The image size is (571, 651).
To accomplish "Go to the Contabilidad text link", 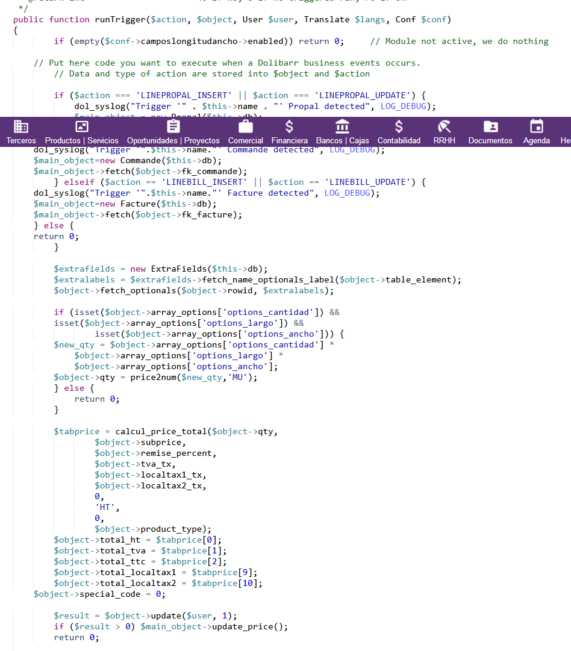I will click(x=399, y=141).
